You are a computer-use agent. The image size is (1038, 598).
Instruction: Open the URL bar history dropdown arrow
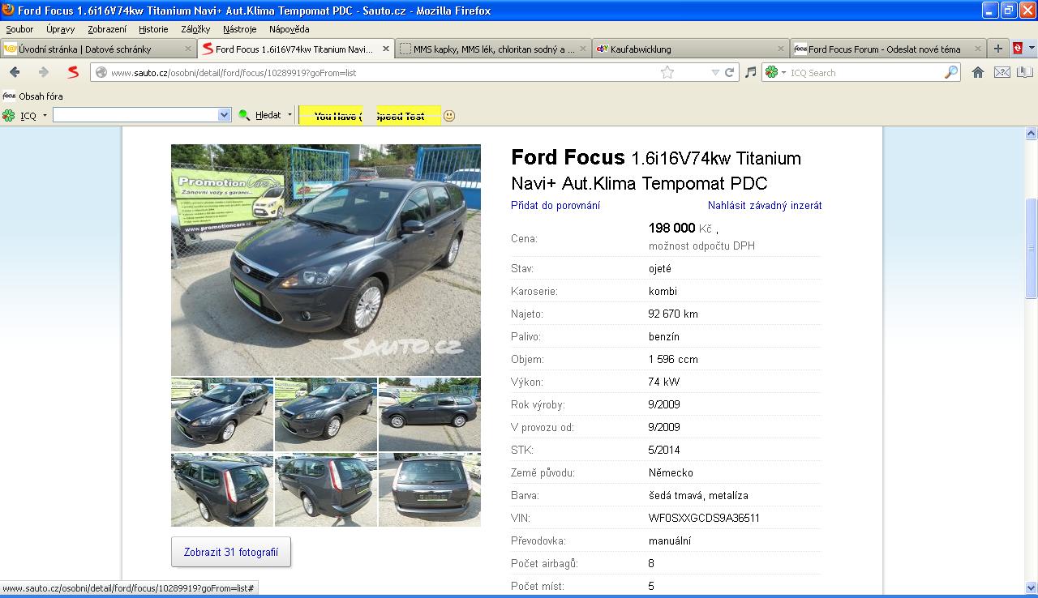click(714, 72)
